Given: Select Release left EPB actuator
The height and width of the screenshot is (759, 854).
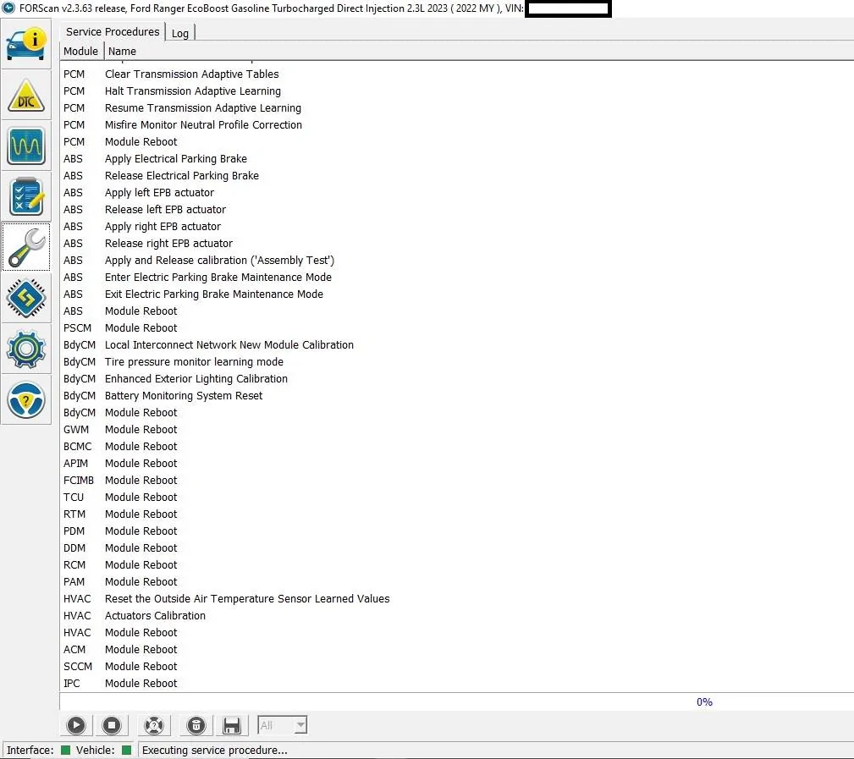Looking at the screenshot, I should pyautogui.click(x=456, y=209).
